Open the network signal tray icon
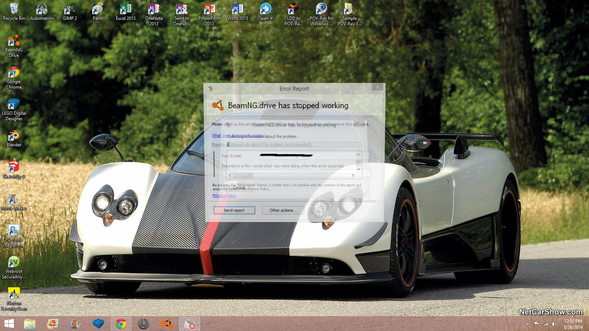 pyautogui.click(x=546, y=324)
